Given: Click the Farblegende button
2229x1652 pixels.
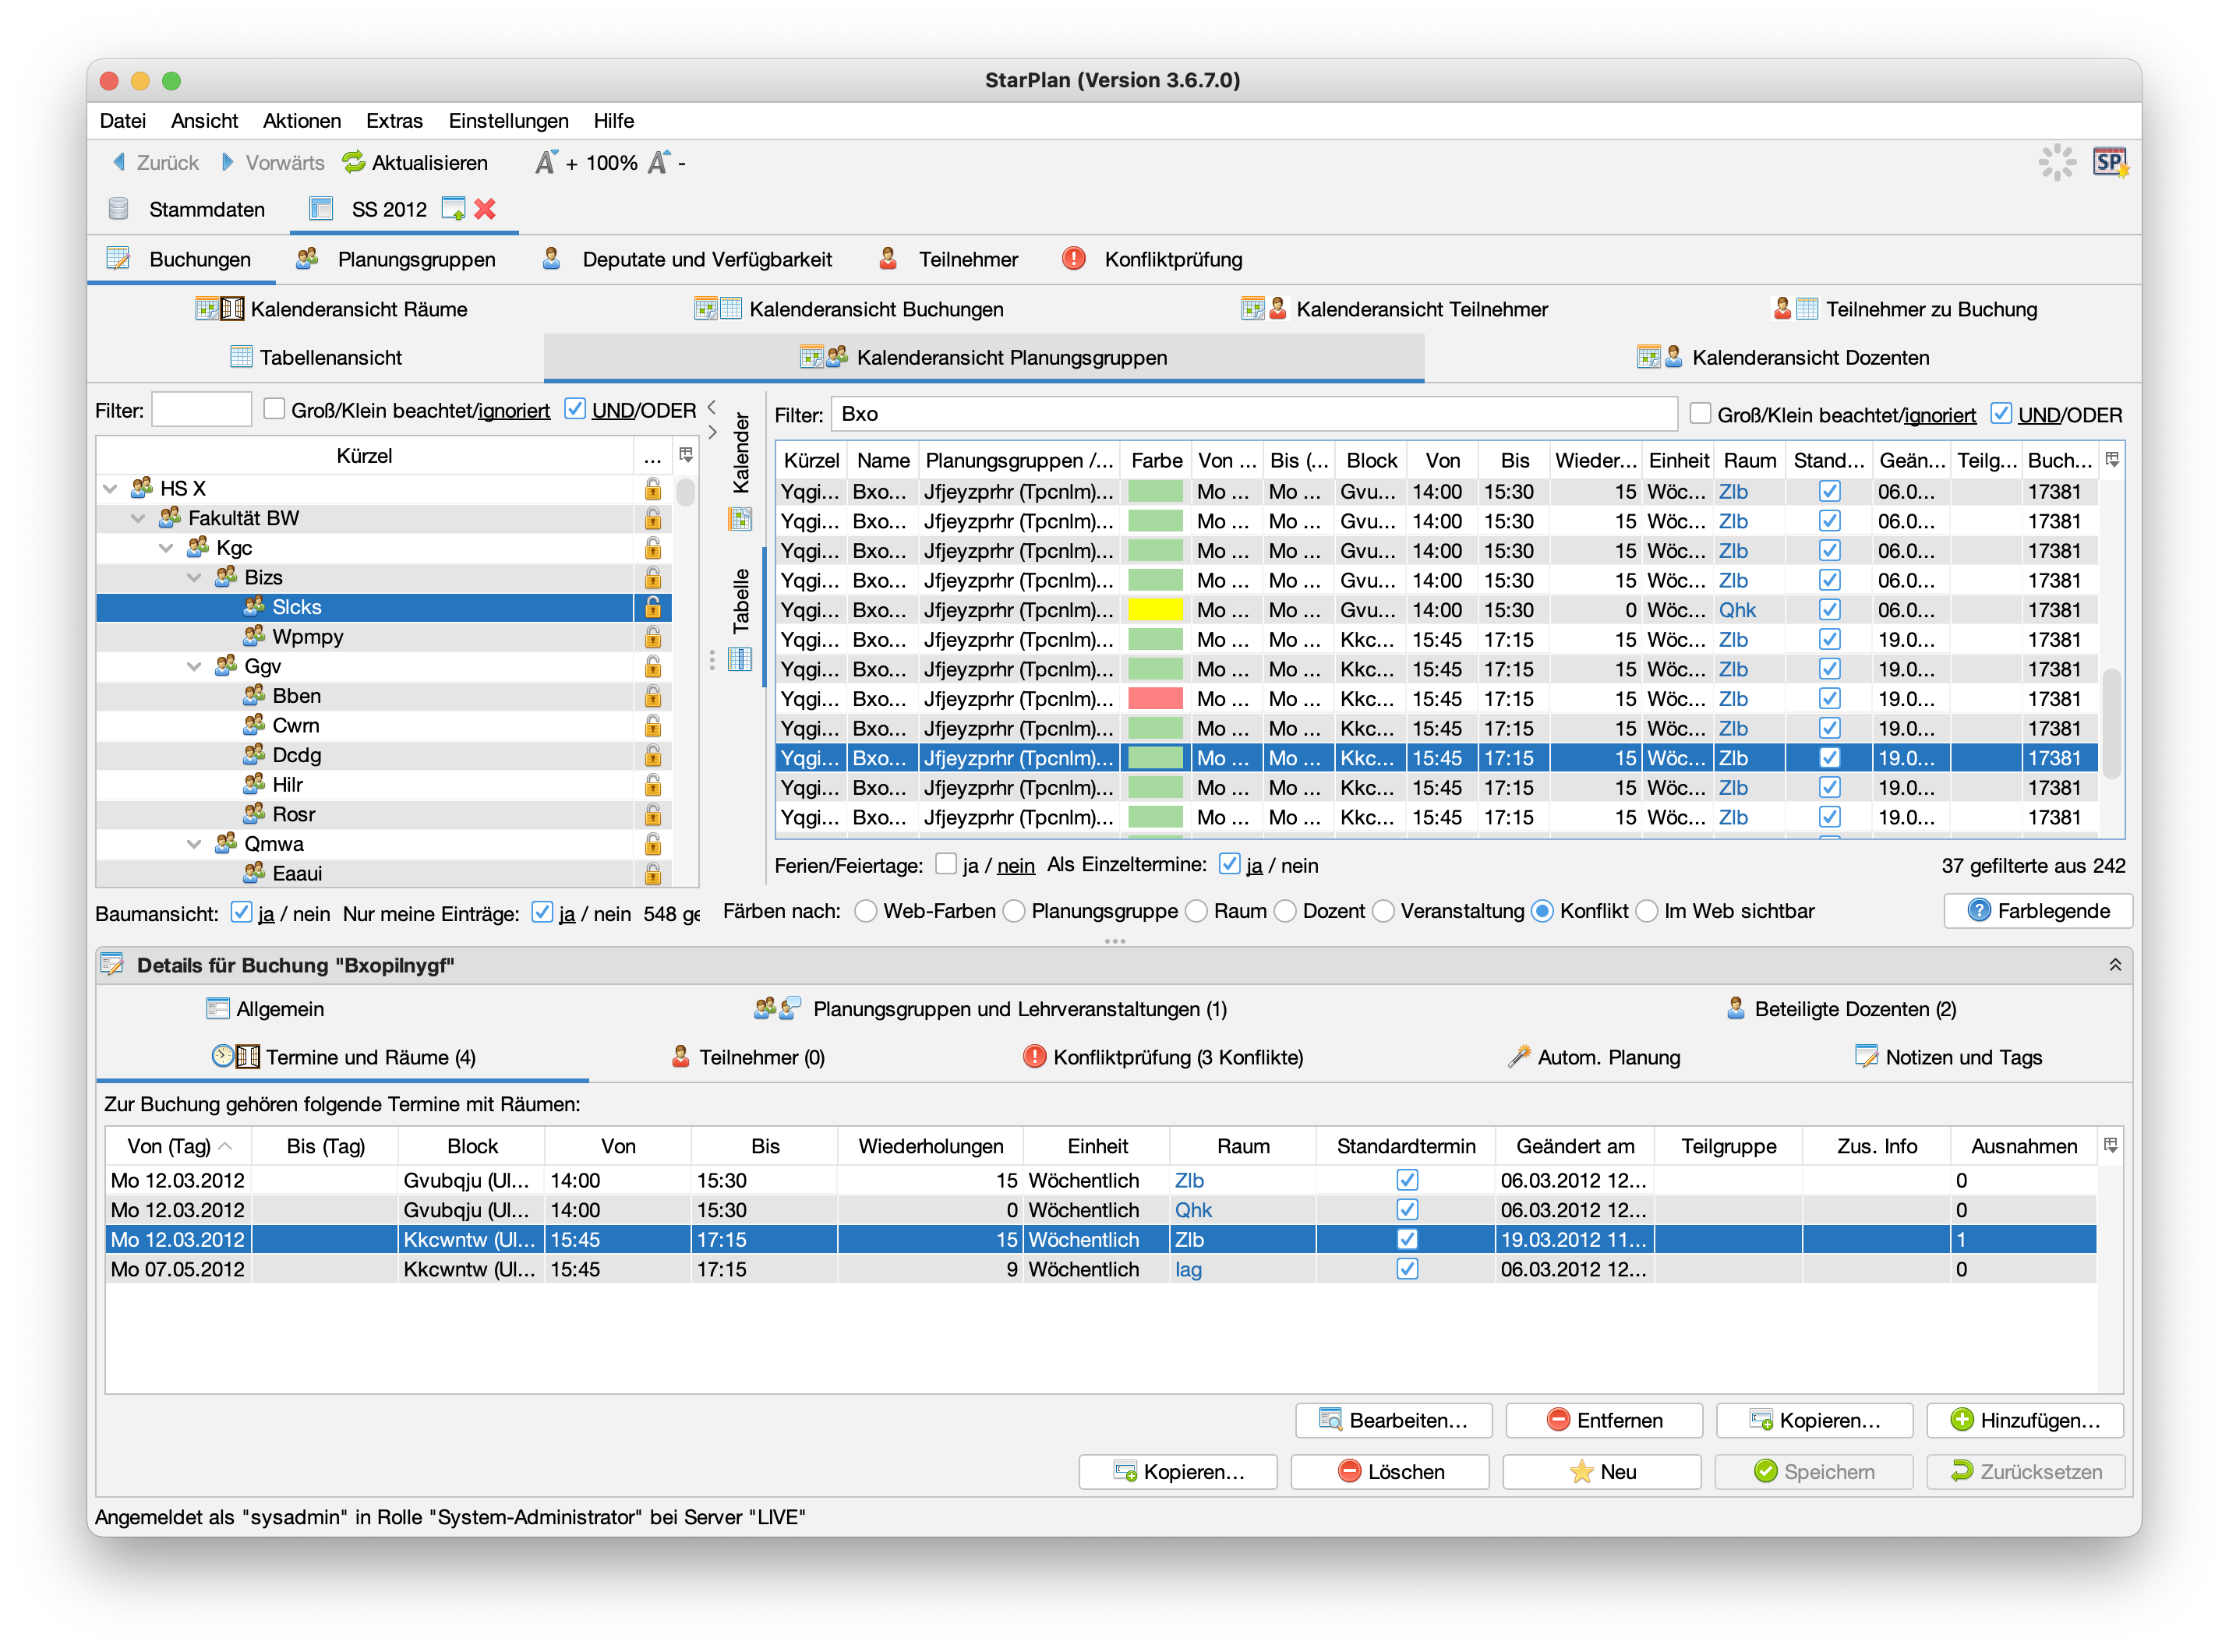Looking at the screenshot, I should (x=2038, y=911).
